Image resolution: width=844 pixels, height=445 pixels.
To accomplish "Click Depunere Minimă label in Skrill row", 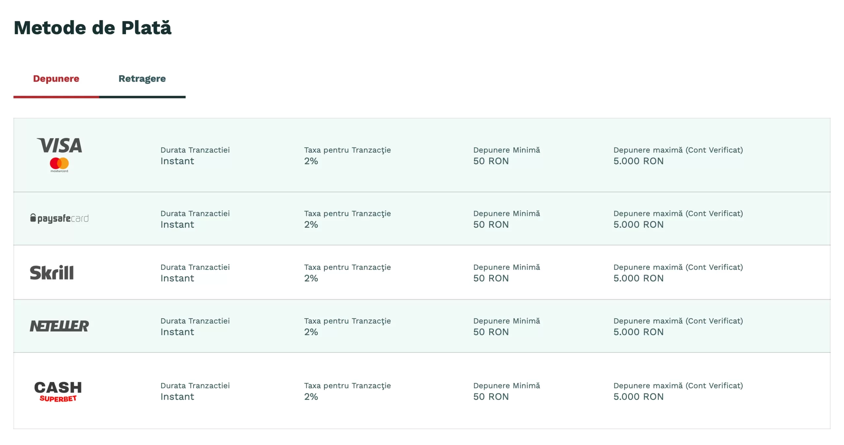I will (507, 267).
